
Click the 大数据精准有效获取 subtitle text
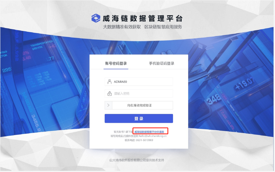[x=122, y=27]
